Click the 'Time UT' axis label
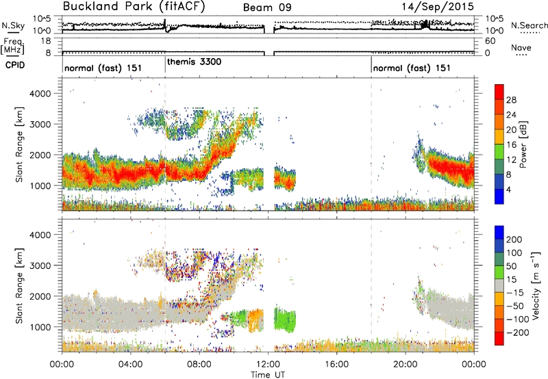The height and width of the screenshot is (379, 548). coord(268,375)
